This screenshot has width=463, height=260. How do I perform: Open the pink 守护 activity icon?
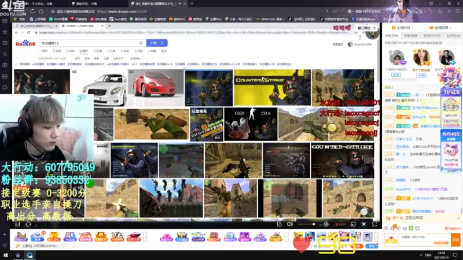click(166, 236)
